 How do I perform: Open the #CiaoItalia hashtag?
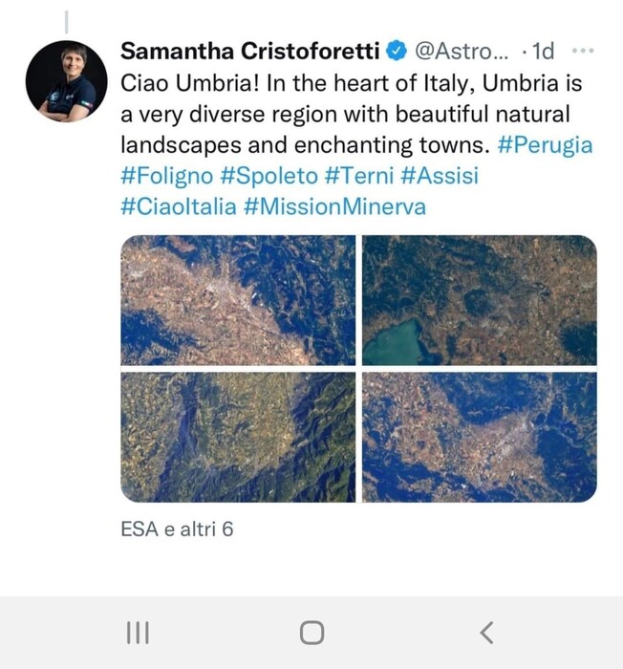click(x=179, y=207)
